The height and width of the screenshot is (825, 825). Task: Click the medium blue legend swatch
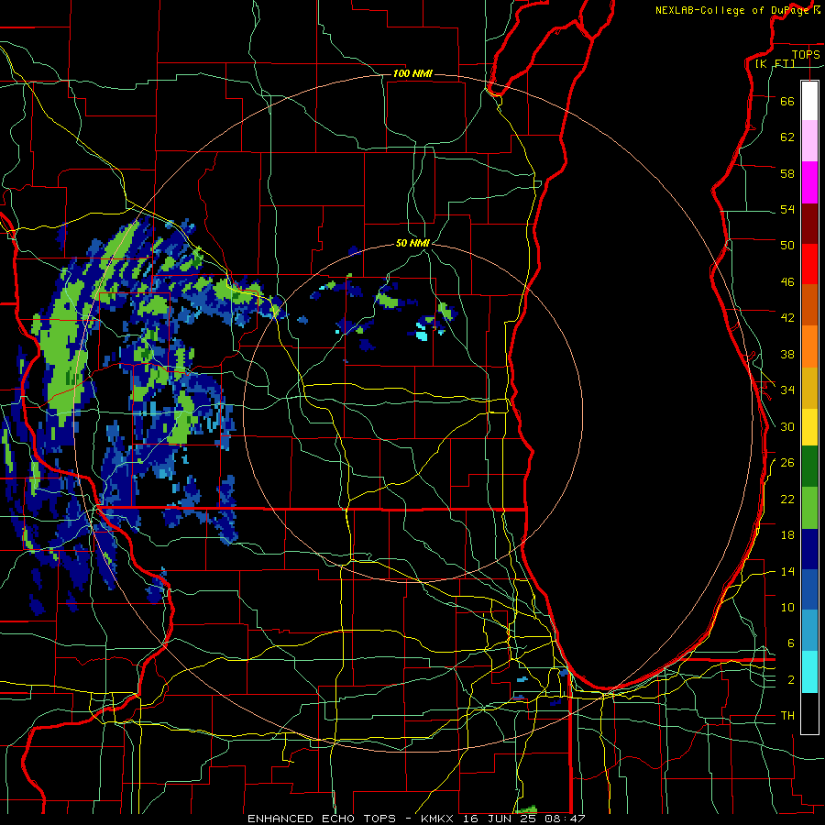click(809, 589)
